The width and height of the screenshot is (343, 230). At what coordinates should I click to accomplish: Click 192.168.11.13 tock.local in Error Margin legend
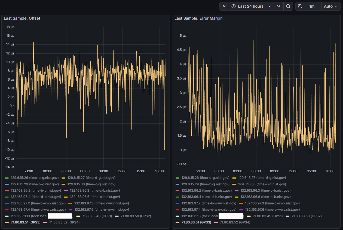coord(213,216)
